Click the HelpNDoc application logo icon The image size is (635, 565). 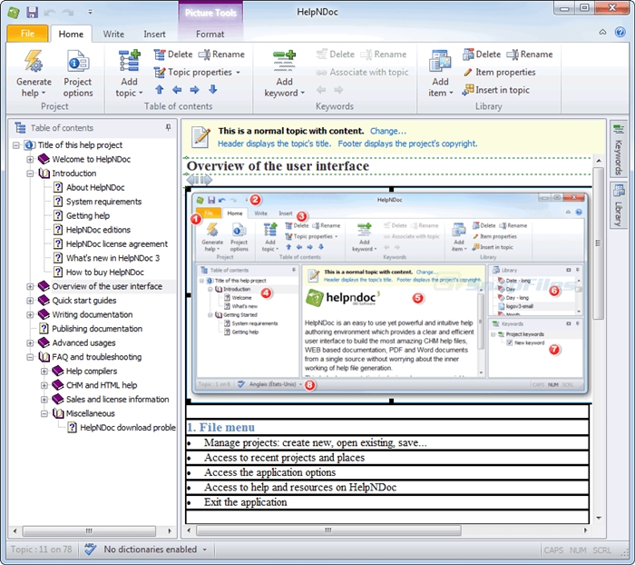point(14,13)
